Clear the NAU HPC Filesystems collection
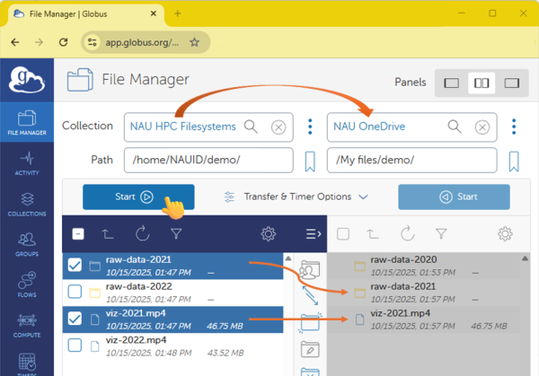 (278, 127)
